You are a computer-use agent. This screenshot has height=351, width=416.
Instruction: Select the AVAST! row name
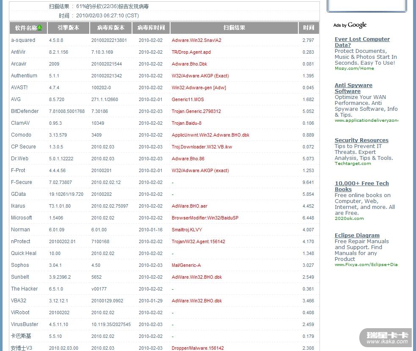point(19,88)
